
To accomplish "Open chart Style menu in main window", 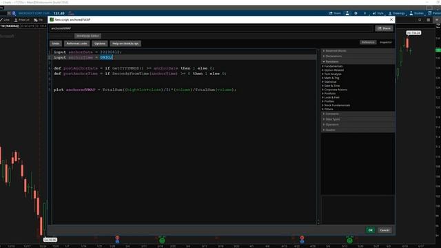I will tap(378, 13).
